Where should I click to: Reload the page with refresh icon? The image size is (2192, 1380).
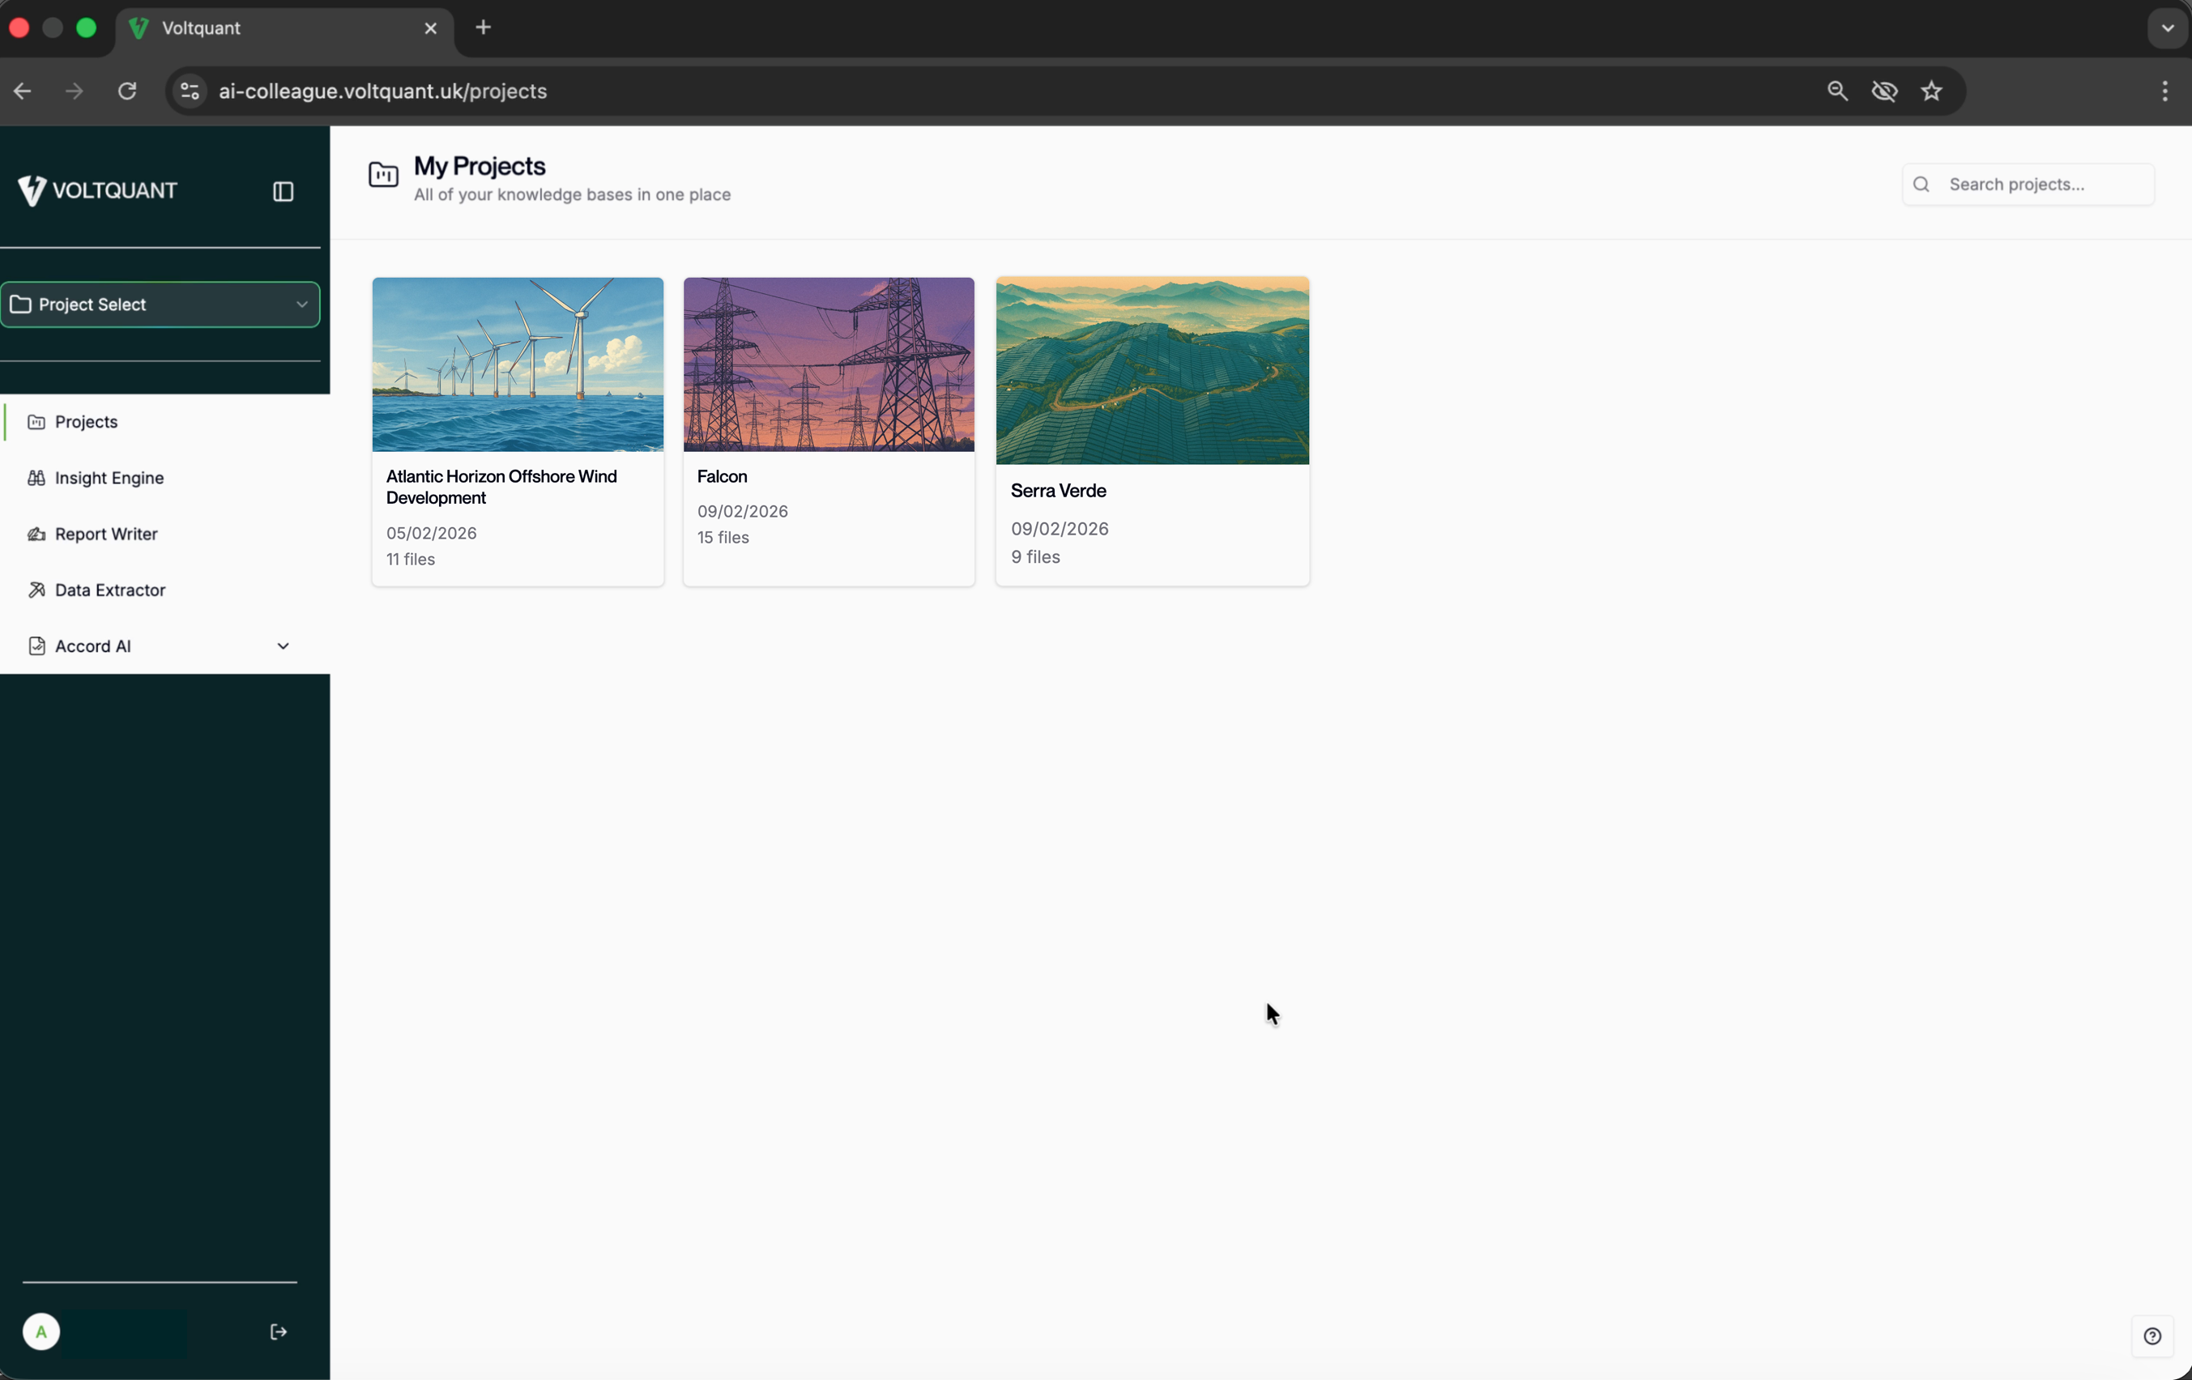click(x=127, y=91)
